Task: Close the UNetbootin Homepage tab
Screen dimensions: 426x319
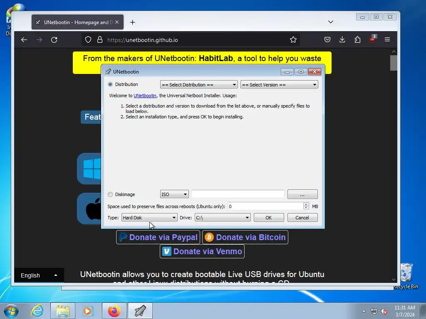Action: [117, 22]
